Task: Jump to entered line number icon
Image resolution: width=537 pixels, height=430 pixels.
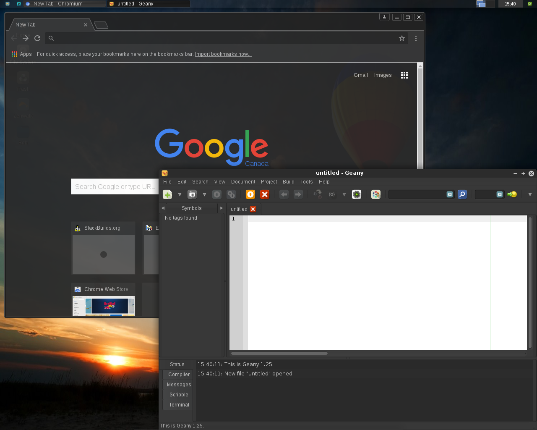Action: [x=512, y=194]
